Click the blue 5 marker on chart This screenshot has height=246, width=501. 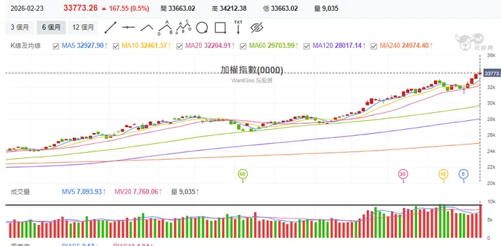tap(464, 174)
